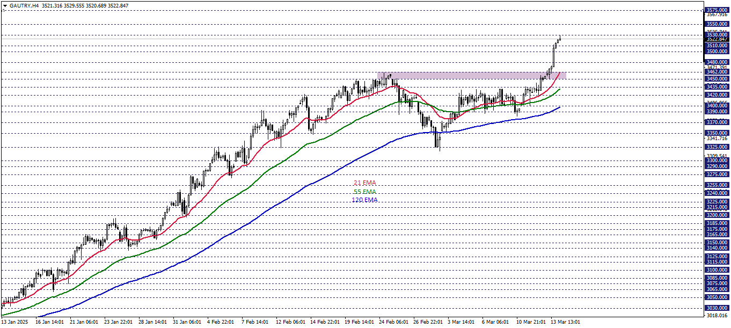Select the purple resistance zone rectangle
The height and width of the screenshot is (328, 731).
pyautogui.click(x=471, y=76)
